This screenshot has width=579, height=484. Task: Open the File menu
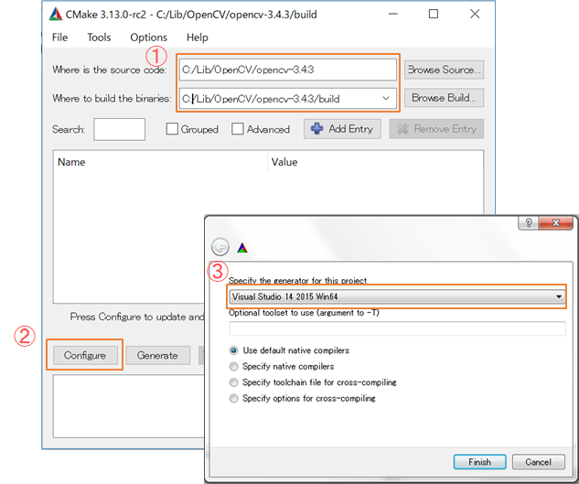tap(59, 38)
